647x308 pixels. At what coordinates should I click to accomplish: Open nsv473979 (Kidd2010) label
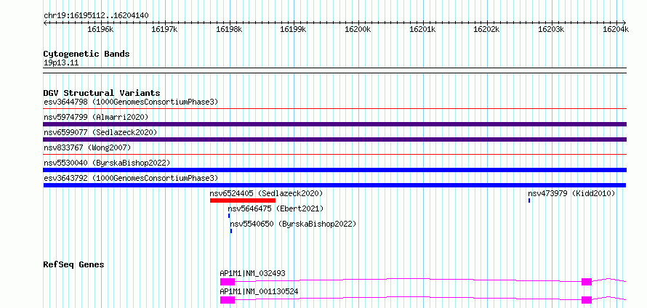[571, 193]
